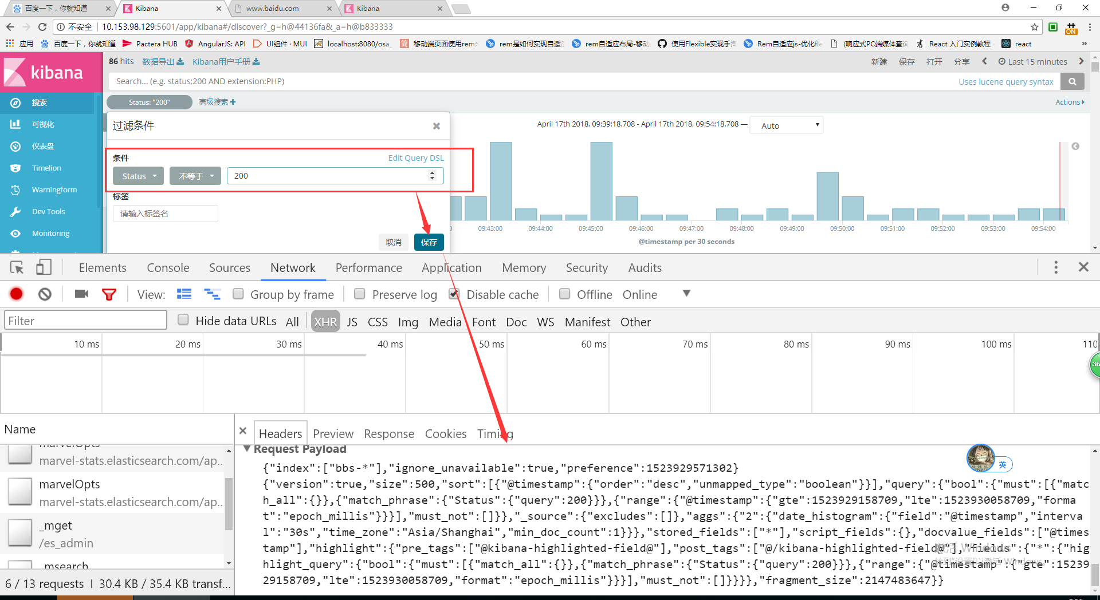Open the Response request tab
This screenshot has height=600, width=1100.
(389, 433)
